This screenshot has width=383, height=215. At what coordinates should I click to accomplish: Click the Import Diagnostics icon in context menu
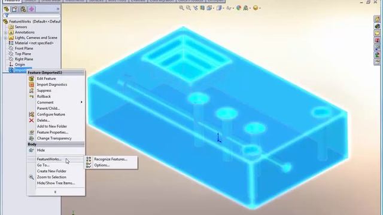click(31, 85)
